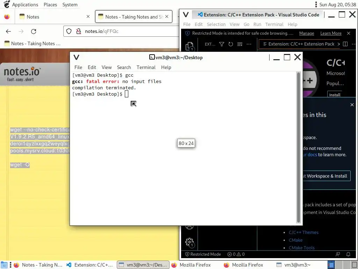This screenshot has height=269, width=358.
Task: Open the VS Code window menu icon
Action: pos(186,15)
